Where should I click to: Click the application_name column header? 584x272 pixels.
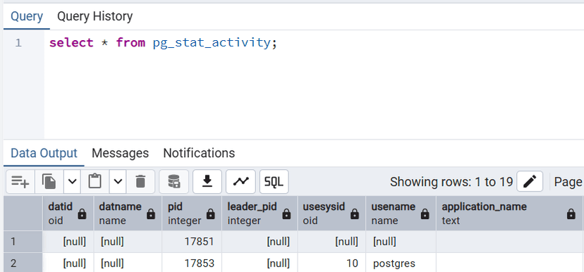[x=510, y=214]
